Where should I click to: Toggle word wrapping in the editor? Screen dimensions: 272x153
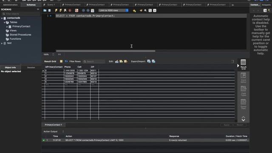pyautogui.click(x=155, y=11)
